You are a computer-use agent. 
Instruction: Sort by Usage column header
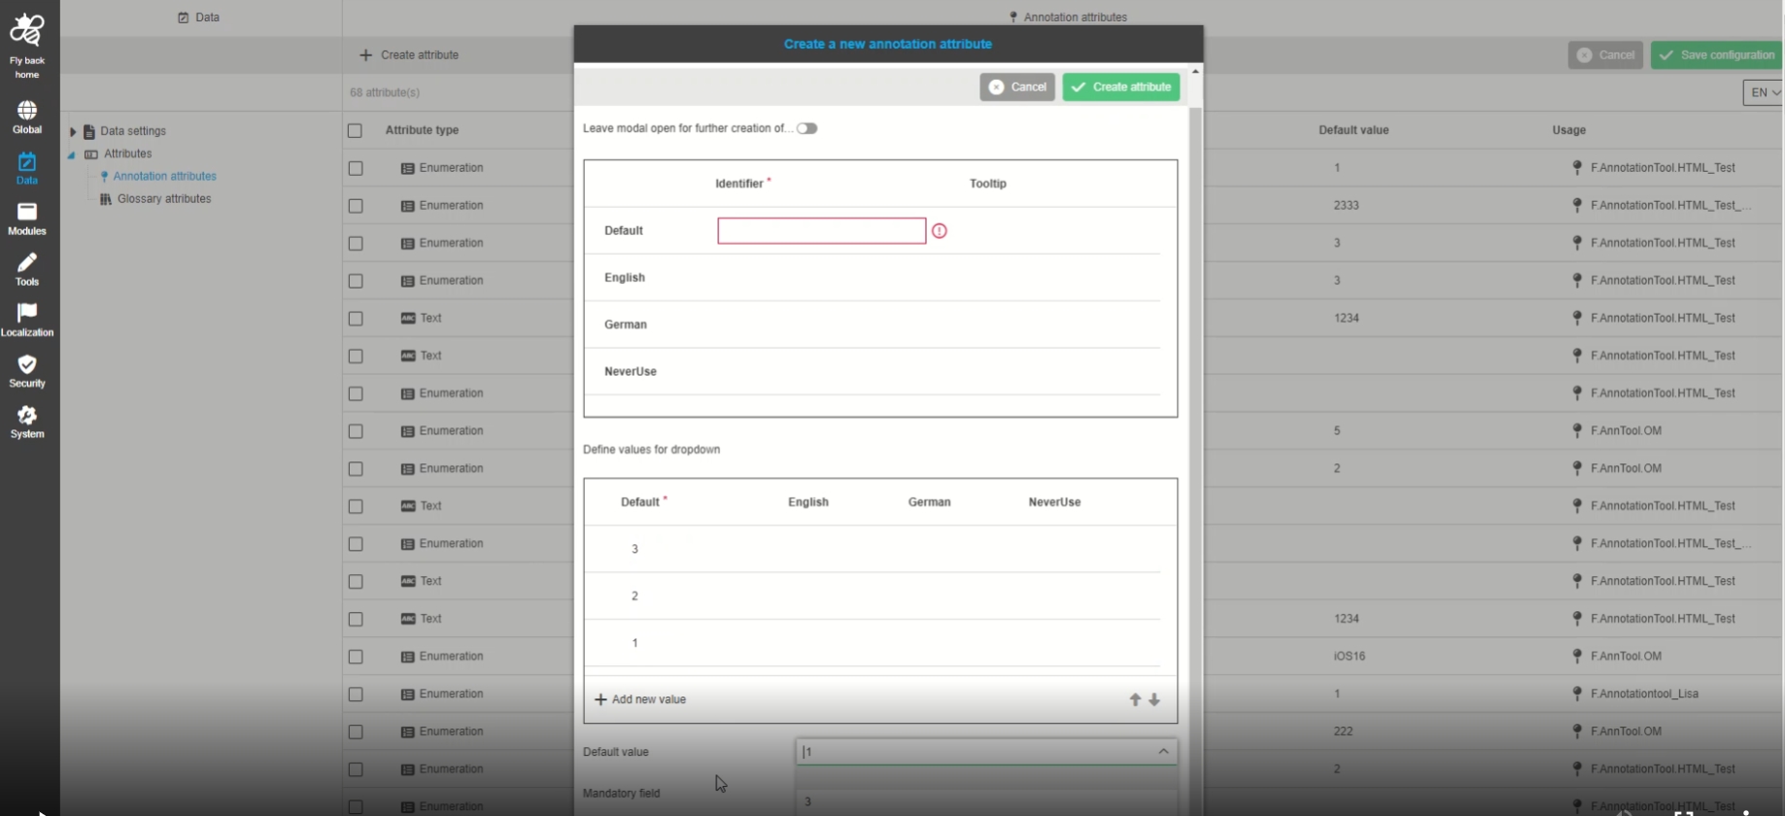click(1568, 130)
